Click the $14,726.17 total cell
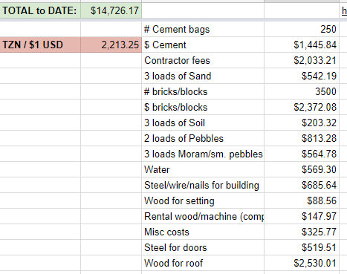 click(111, 10)
